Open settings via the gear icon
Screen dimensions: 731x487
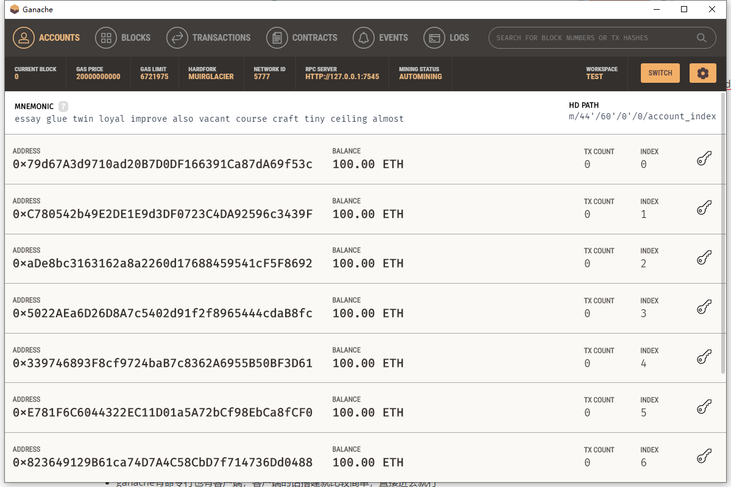click(x=703, y=73)
